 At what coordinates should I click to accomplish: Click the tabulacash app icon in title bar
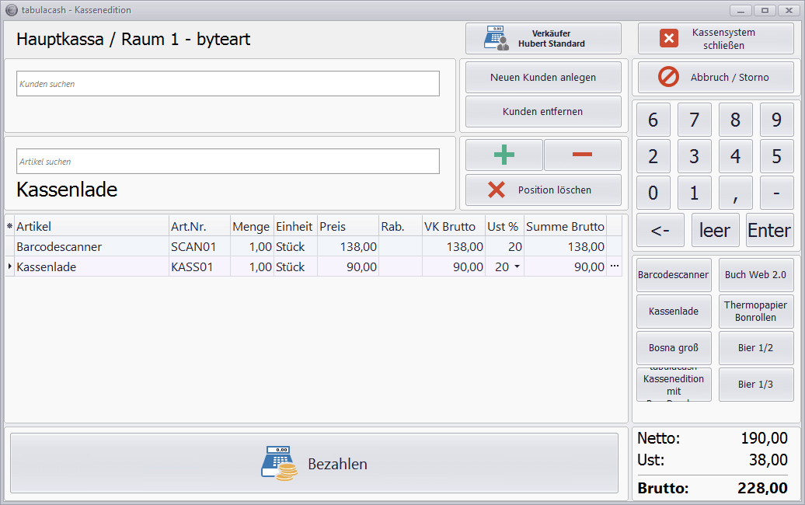(11, 10)
